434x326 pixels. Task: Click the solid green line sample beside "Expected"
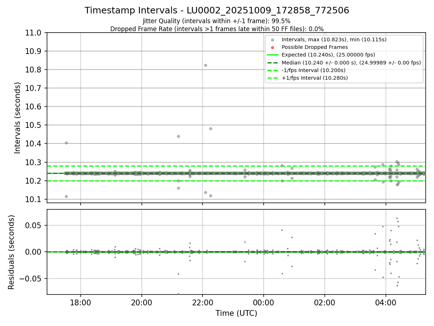point(273,55)
